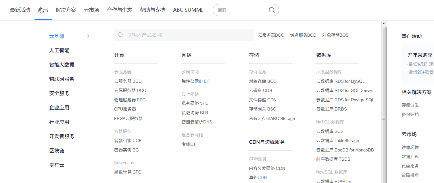Expand the 云基础 chevron arrow
Image resolution: width=434 pixels, height=183 pixels.
88,36
